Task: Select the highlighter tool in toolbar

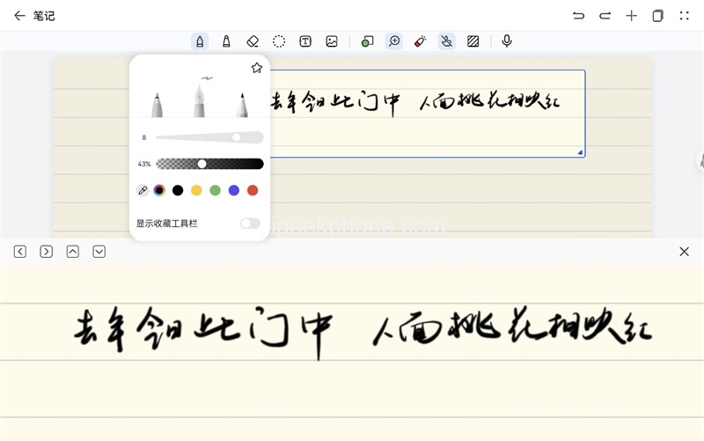Action: click(x=226, y=41)
